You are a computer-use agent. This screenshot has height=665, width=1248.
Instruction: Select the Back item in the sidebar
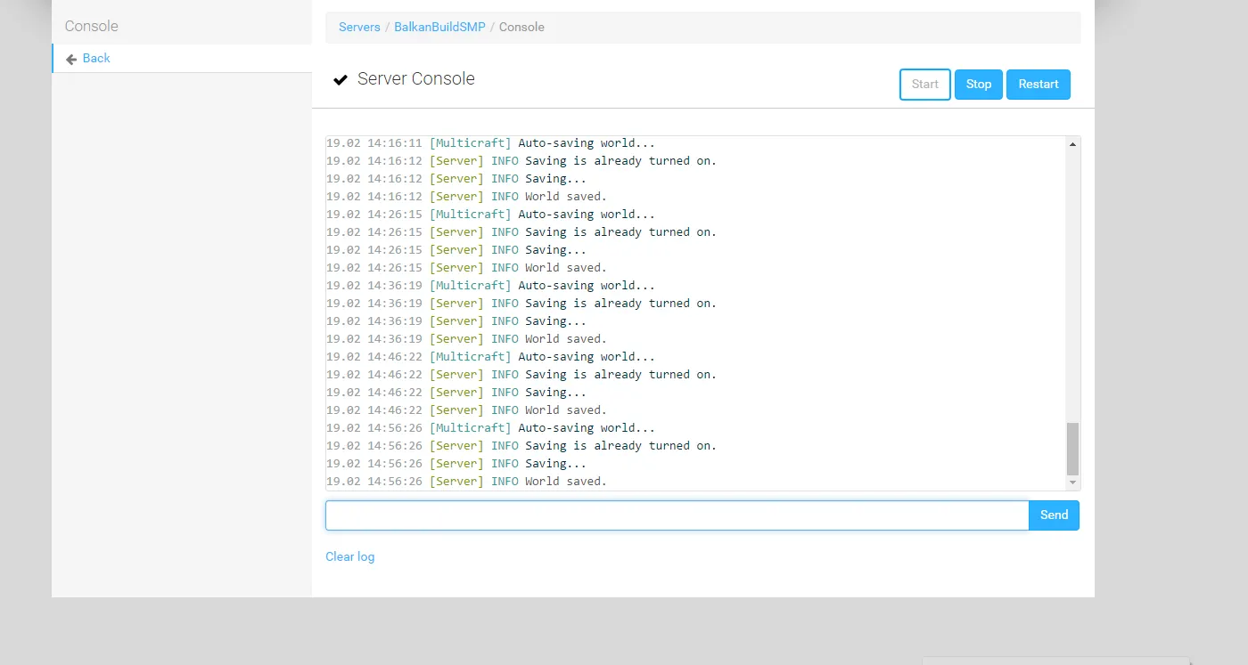click(96, 59)
